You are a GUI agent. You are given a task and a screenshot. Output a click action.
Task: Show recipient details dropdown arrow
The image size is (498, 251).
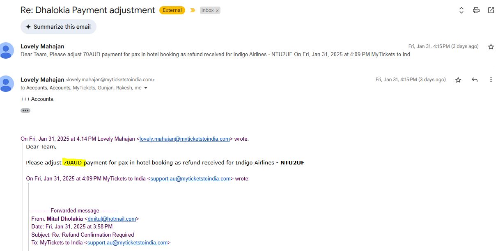(x=145, y=88)
